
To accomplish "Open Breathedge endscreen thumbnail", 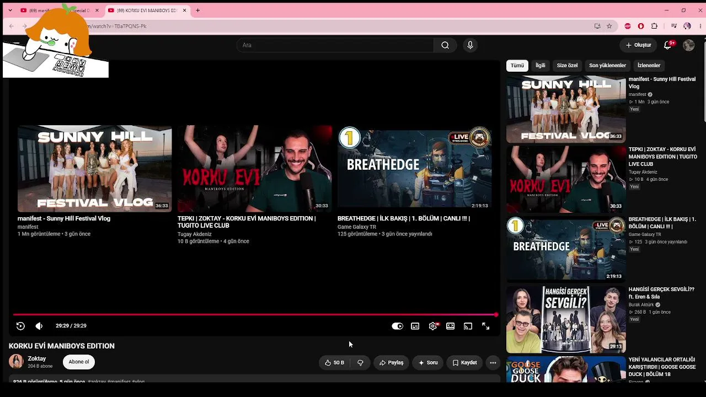I will coord(414,169).
